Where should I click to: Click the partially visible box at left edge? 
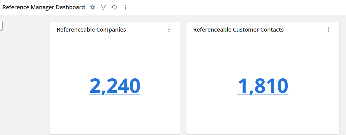coord(1,26)
